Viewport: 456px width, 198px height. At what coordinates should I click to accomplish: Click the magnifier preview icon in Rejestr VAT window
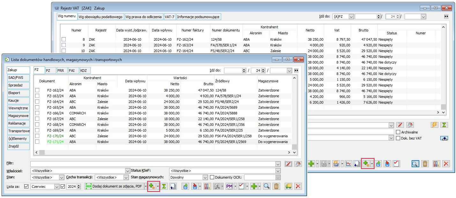point(415,164)
